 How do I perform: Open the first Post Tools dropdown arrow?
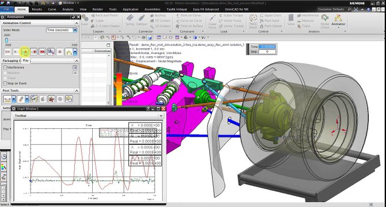click(x=14, y=99)
